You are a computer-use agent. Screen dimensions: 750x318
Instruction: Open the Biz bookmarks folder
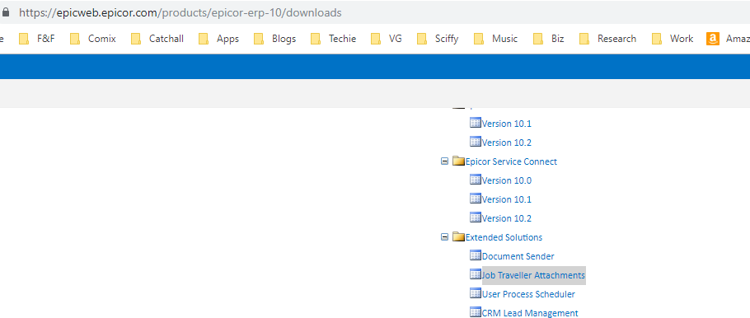click(x=548, y=39)
